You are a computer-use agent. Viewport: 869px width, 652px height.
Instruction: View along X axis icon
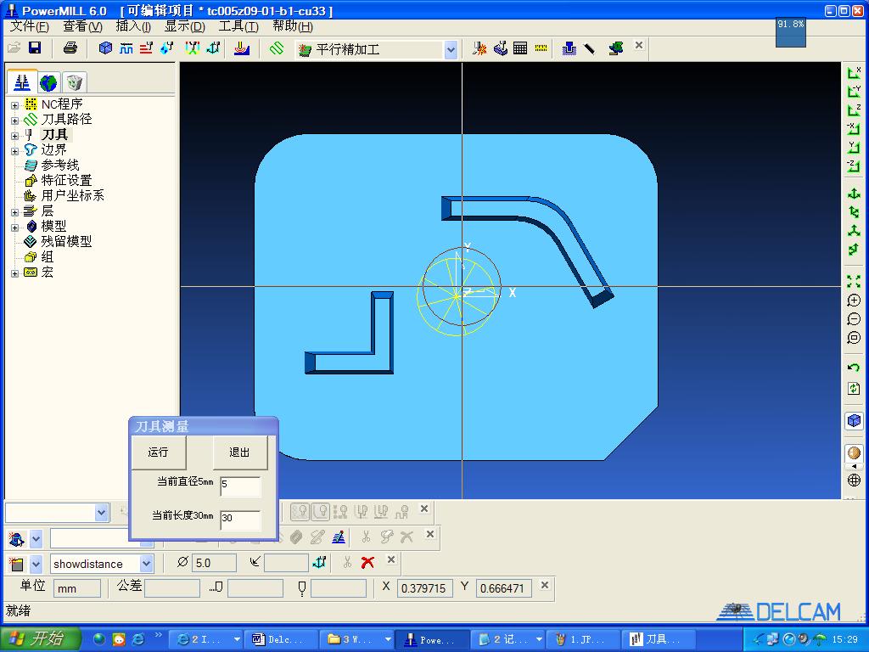[x=854, y=73]
